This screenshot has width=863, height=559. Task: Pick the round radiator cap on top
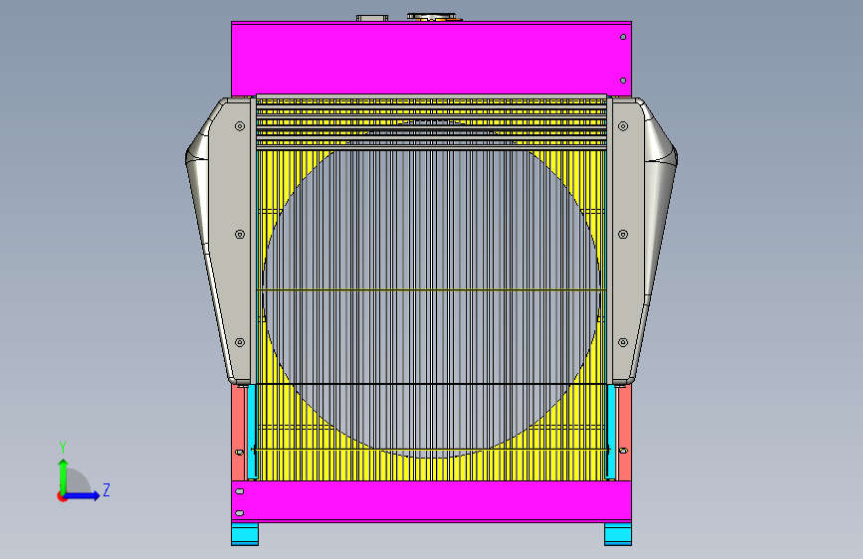pyautogui.click(x=434, y=18)
